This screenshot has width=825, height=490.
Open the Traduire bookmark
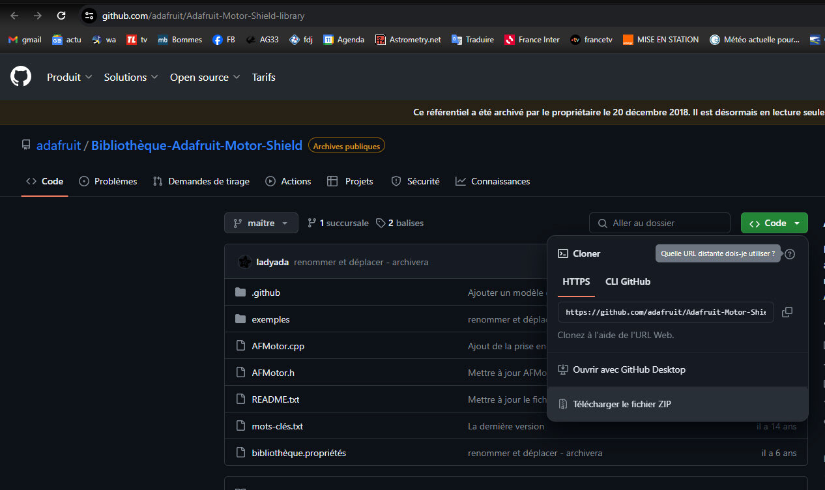pyautogui.click(x=473, y=40)
